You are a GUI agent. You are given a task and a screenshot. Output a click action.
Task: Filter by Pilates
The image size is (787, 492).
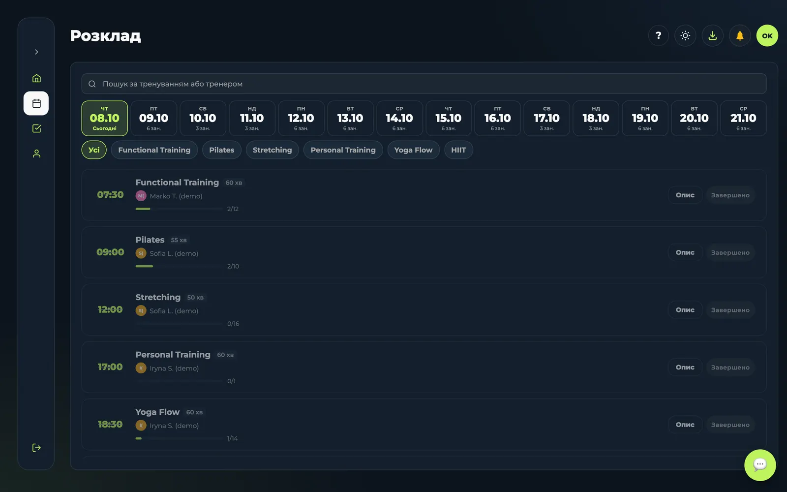click(x=222, y=150)
